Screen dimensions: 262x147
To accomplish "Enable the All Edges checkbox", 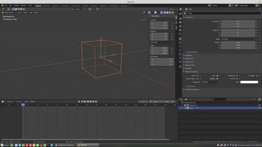I will tap(257, 76).
